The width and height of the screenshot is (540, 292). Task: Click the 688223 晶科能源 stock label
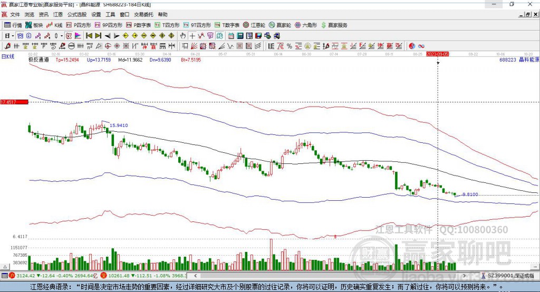coord(519,60)
